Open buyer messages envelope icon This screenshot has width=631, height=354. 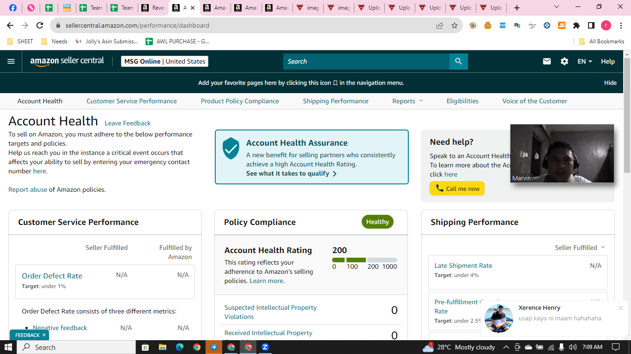coord(547,61)
